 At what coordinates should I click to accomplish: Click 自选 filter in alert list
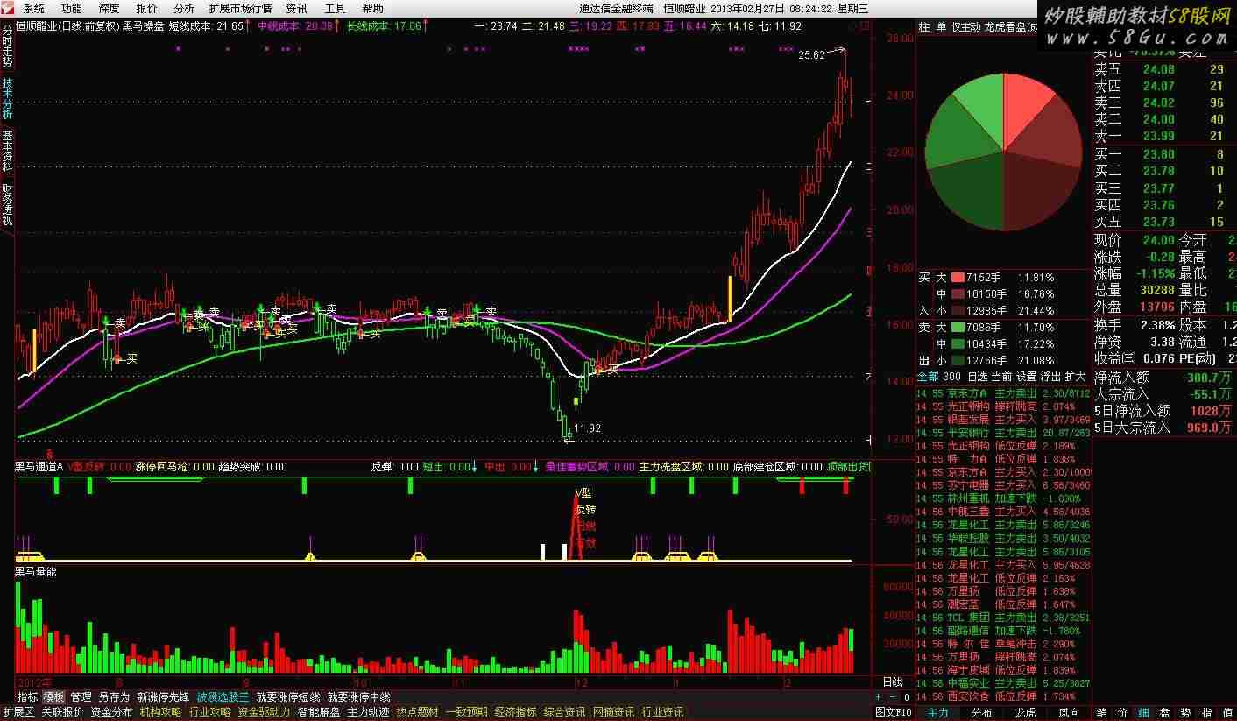point(978,377)
